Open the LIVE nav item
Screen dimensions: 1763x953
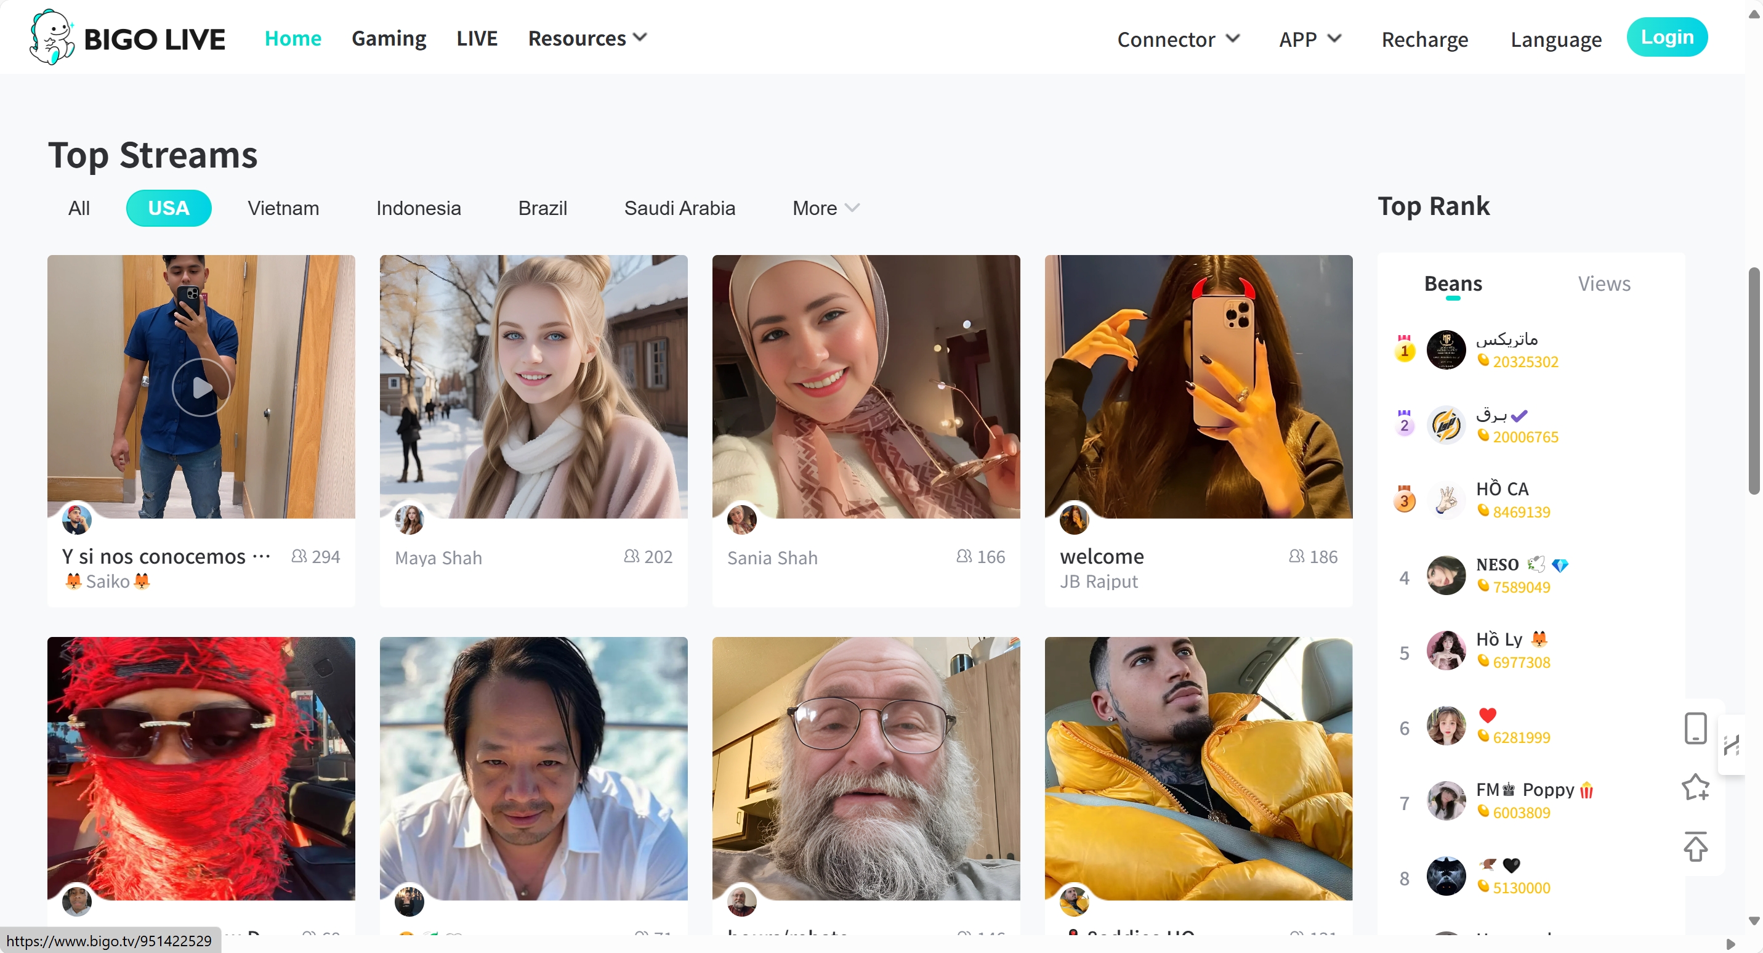pos(477,38)
